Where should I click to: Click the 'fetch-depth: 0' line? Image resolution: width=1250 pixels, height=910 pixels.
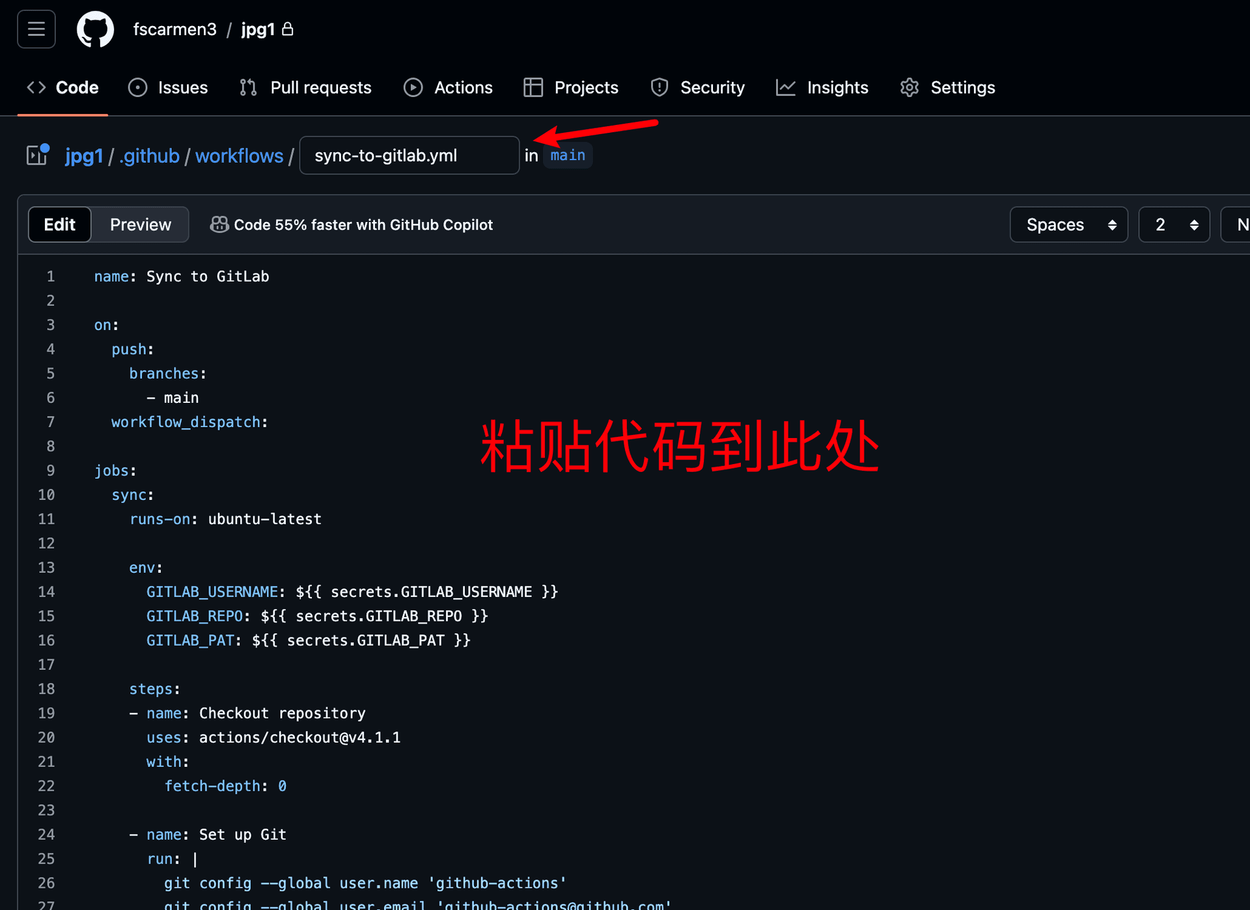(225, 786)
